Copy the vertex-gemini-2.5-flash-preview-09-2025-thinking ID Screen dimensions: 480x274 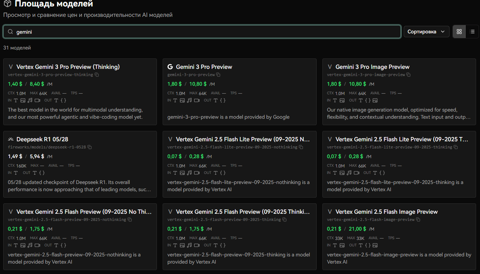pos(284,219)
